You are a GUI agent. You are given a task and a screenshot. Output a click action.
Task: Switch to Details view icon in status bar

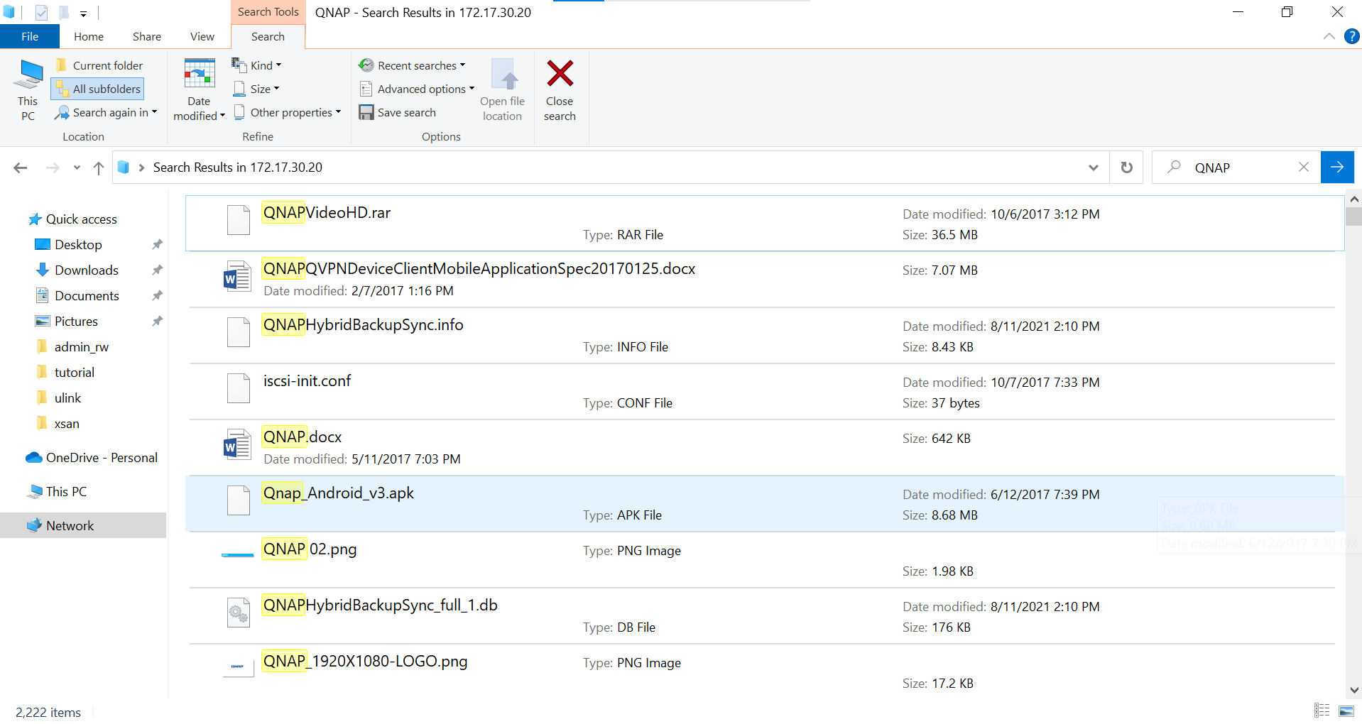(x=1322, y=711)
